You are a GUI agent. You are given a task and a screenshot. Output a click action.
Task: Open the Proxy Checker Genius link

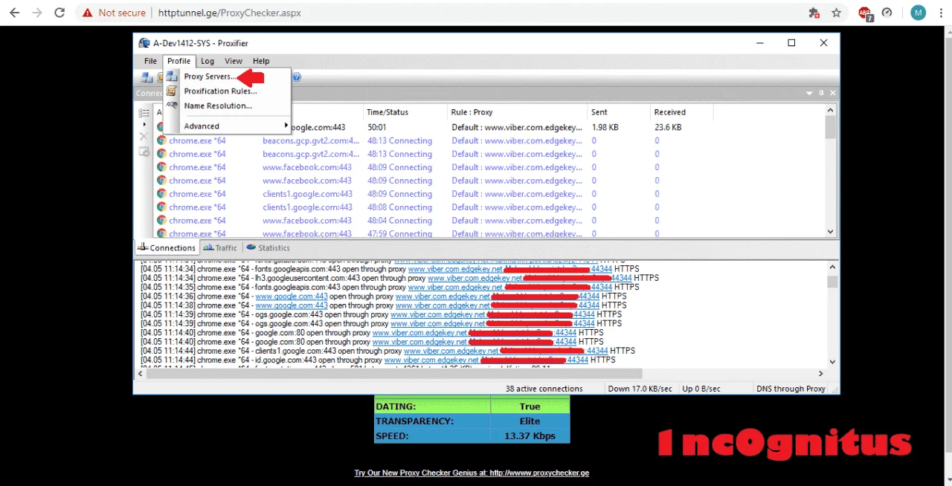(x=472, y=473)
